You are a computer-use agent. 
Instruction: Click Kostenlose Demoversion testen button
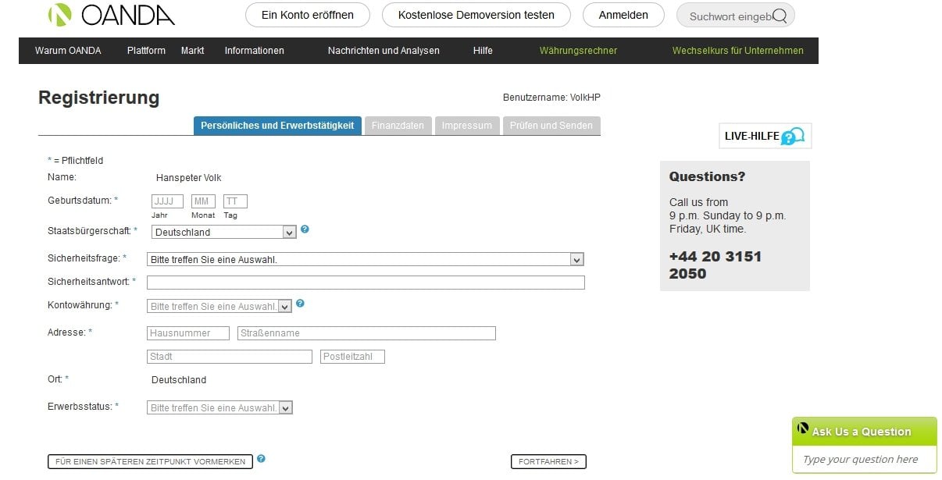pyautogui.click(x=476, y=15)
